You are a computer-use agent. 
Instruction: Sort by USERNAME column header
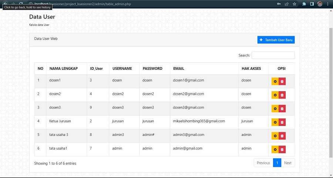pos(124,68)
